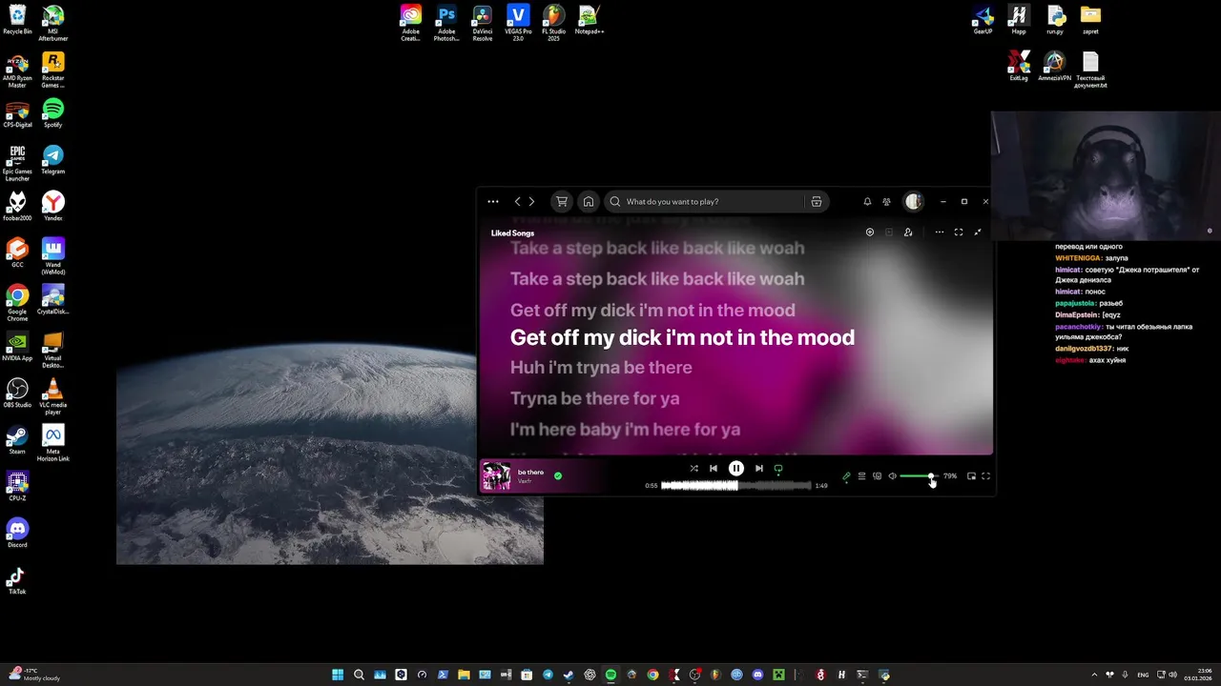Pause the currently playing song

736,468
